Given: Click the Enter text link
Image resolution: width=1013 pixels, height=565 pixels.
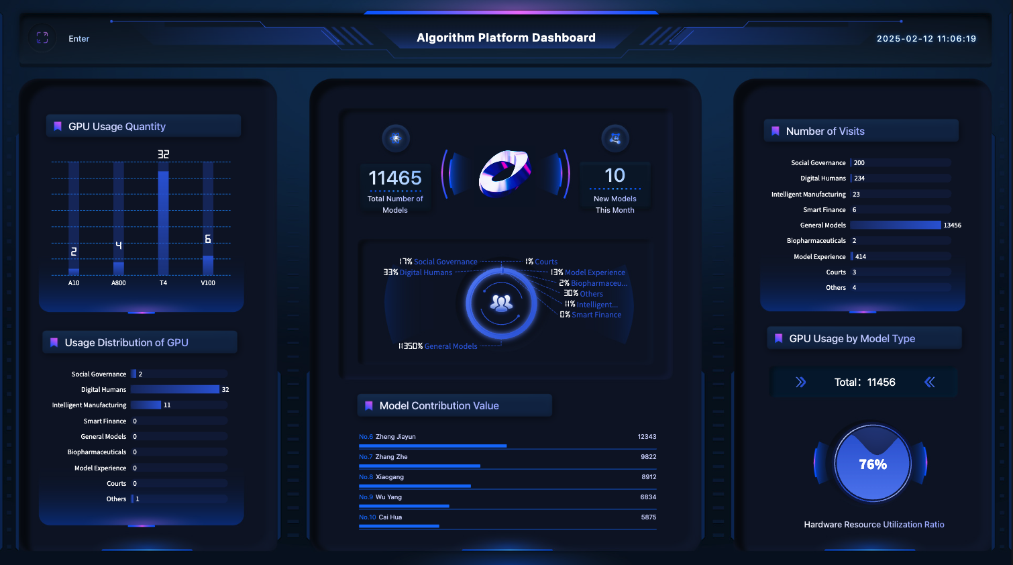Looking at the screenshot, I should click(x=78, y=39).
